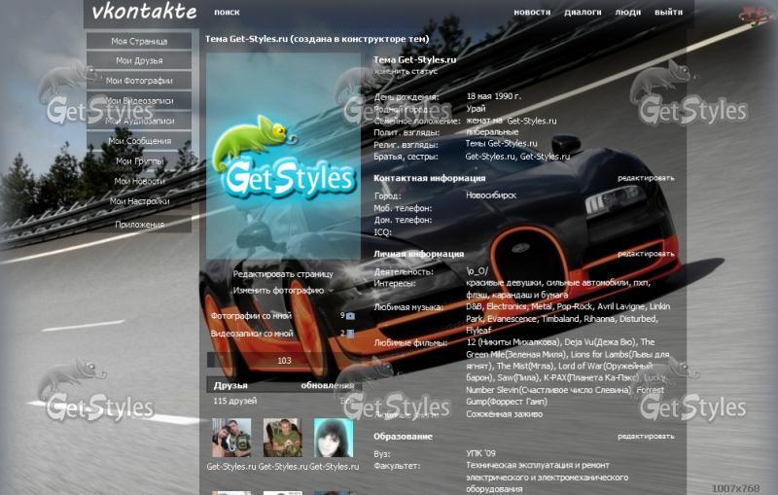Open Мои Аудиозаписи in the side menu
Screen dimensions: 778x495
point(139,121)
